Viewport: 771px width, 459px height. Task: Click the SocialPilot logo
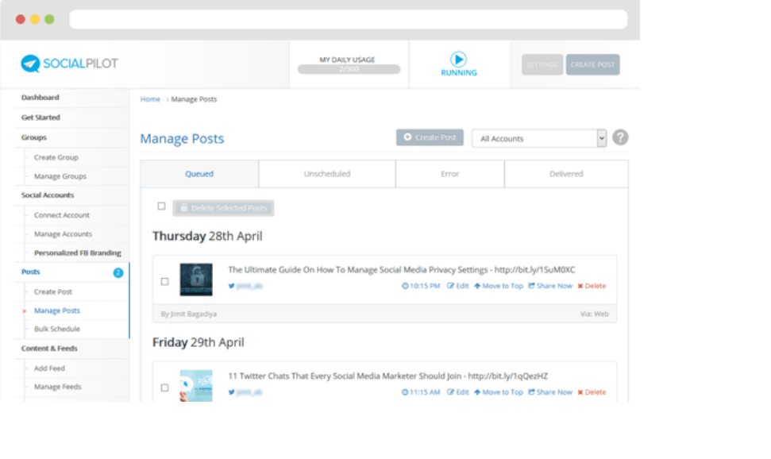point(69,64)
